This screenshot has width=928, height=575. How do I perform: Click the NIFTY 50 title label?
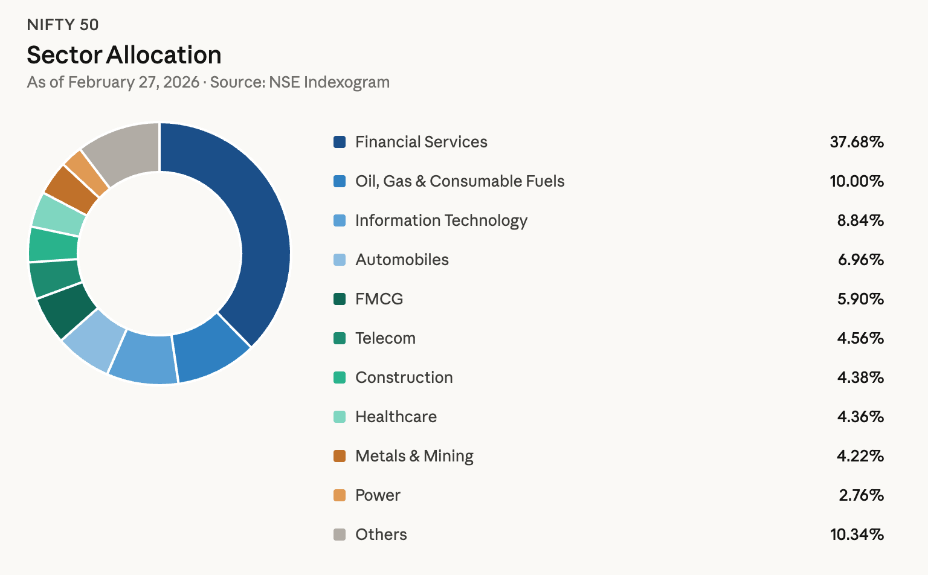[x=63, y=25]
